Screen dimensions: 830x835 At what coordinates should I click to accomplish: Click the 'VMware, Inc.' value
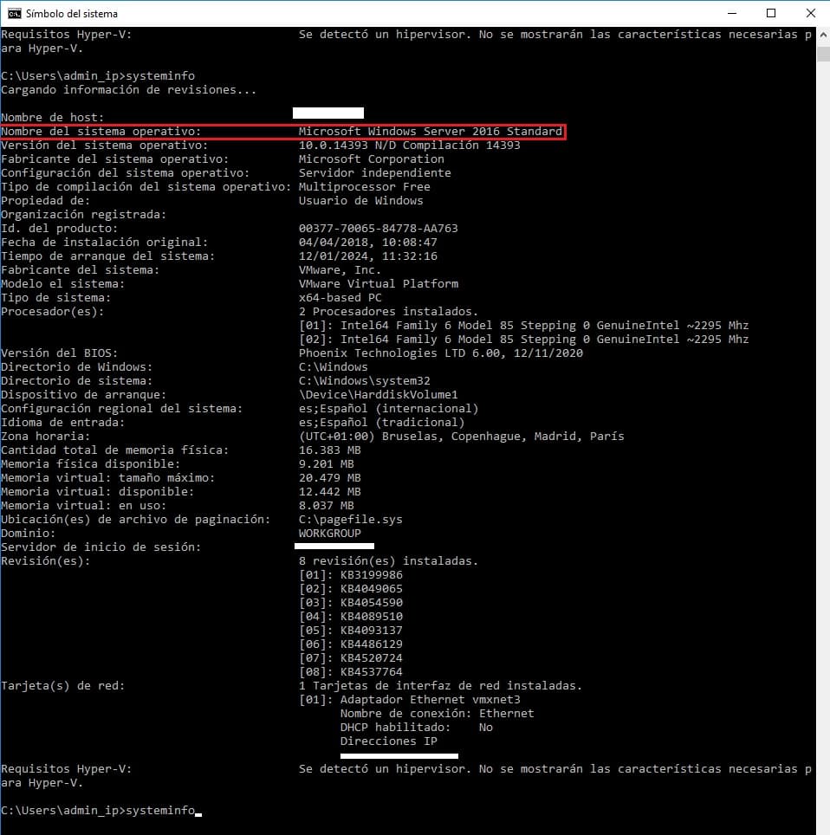click(x=340, y=269)
